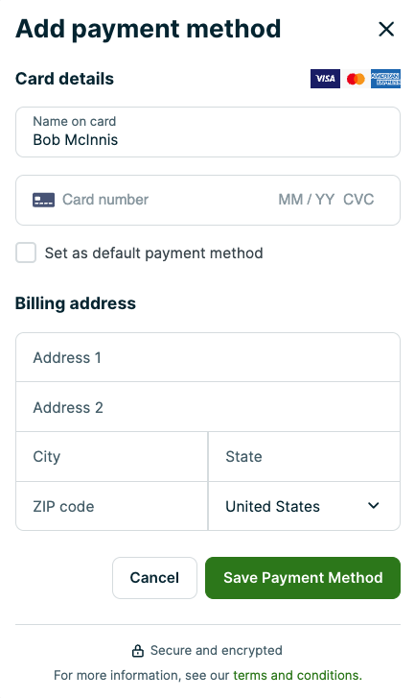Screen dimensions: 415x698
Task: Focus the ZIP code field
Action: click(x=111, y=506)
